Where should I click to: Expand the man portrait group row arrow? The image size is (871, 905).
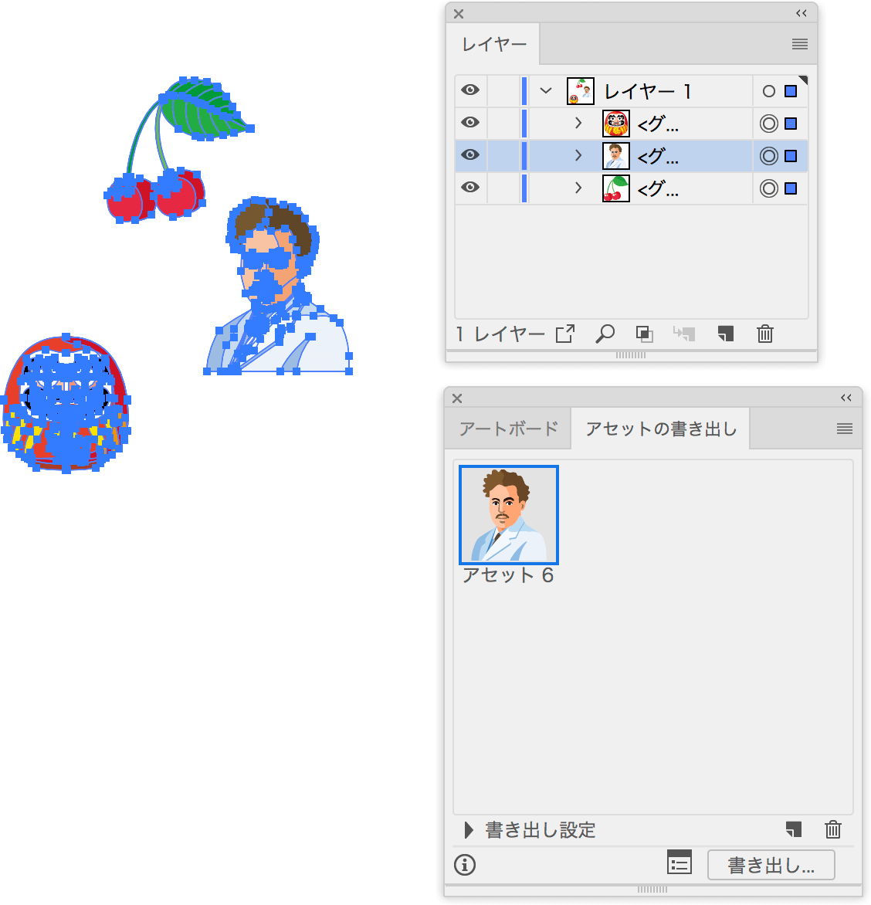(578, 155)
